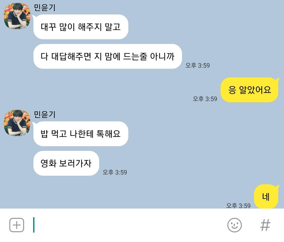
Task: Tap timestamp beside the '네' bubble
Action: (238, 206)
